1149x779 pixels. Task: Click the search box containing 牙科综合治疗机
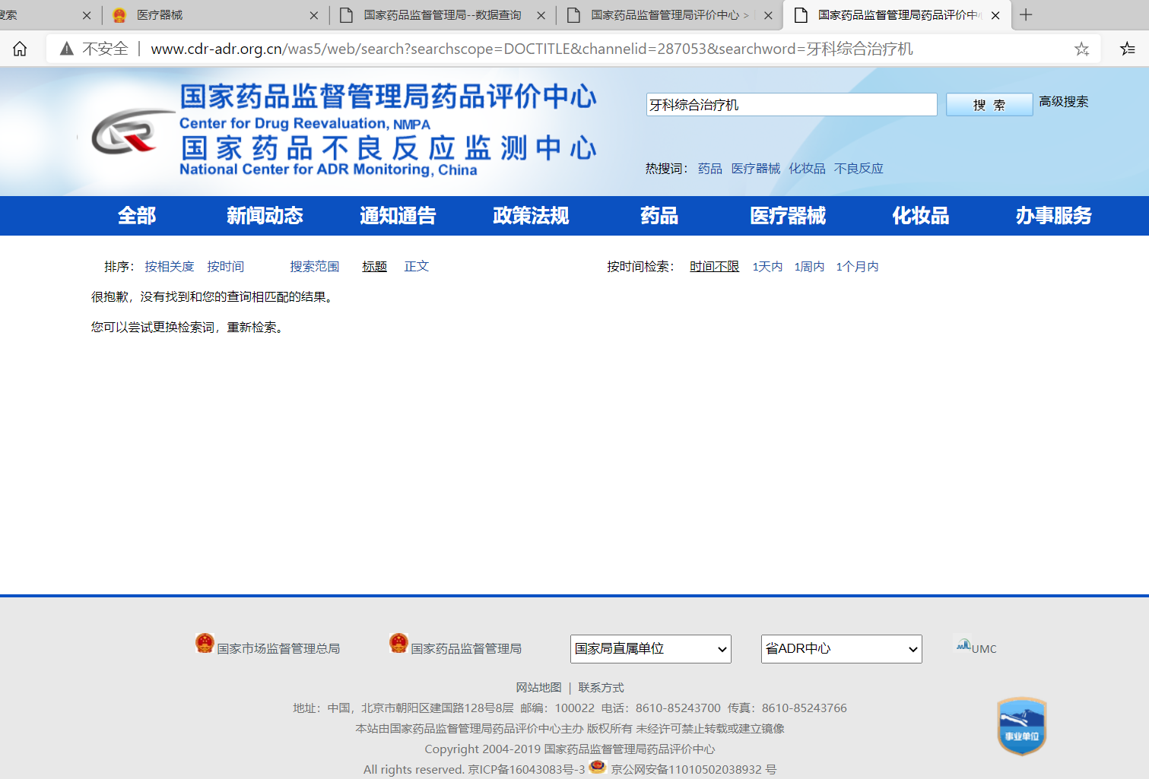click(792, 105)
